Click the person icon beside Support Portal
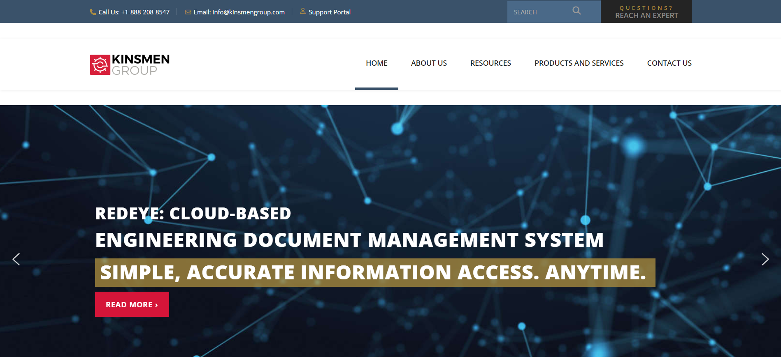This screenshot has width=781, height=357. click(x=303, y=12)
